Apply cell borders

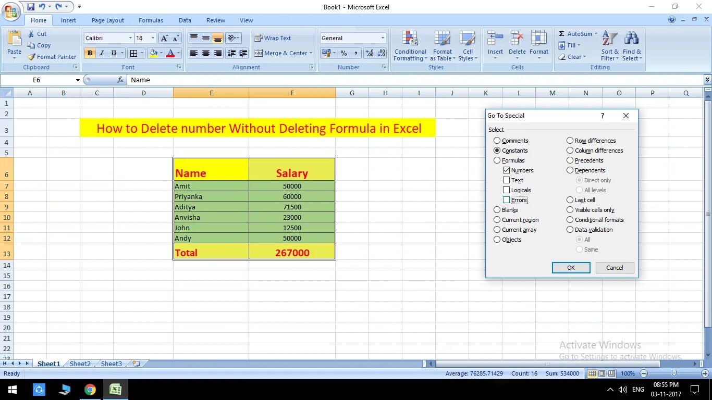point(133,53)
